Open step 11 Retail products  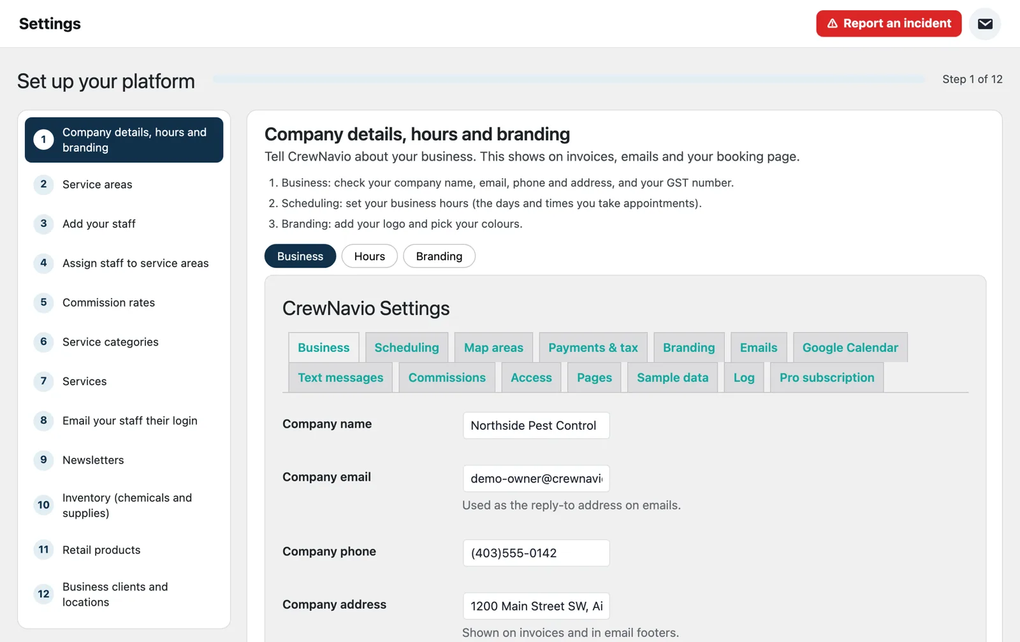point(124,550)
